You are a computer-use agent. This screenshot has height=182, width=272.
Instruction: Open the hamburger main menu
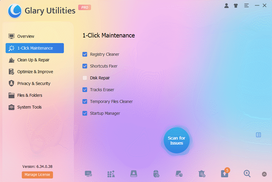[x=246, y=6]
